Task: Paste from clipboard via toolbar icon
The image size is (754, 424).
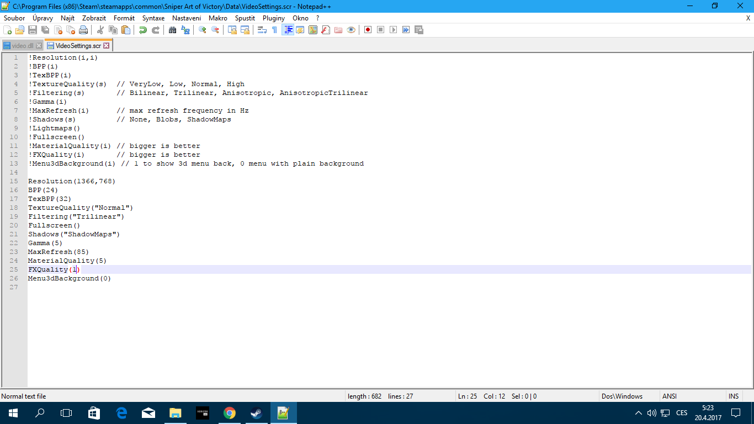Action: click(126, 30)
